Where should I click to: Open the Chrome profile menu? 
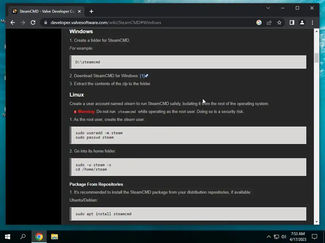pyautogui.click(x=302, y=22)
